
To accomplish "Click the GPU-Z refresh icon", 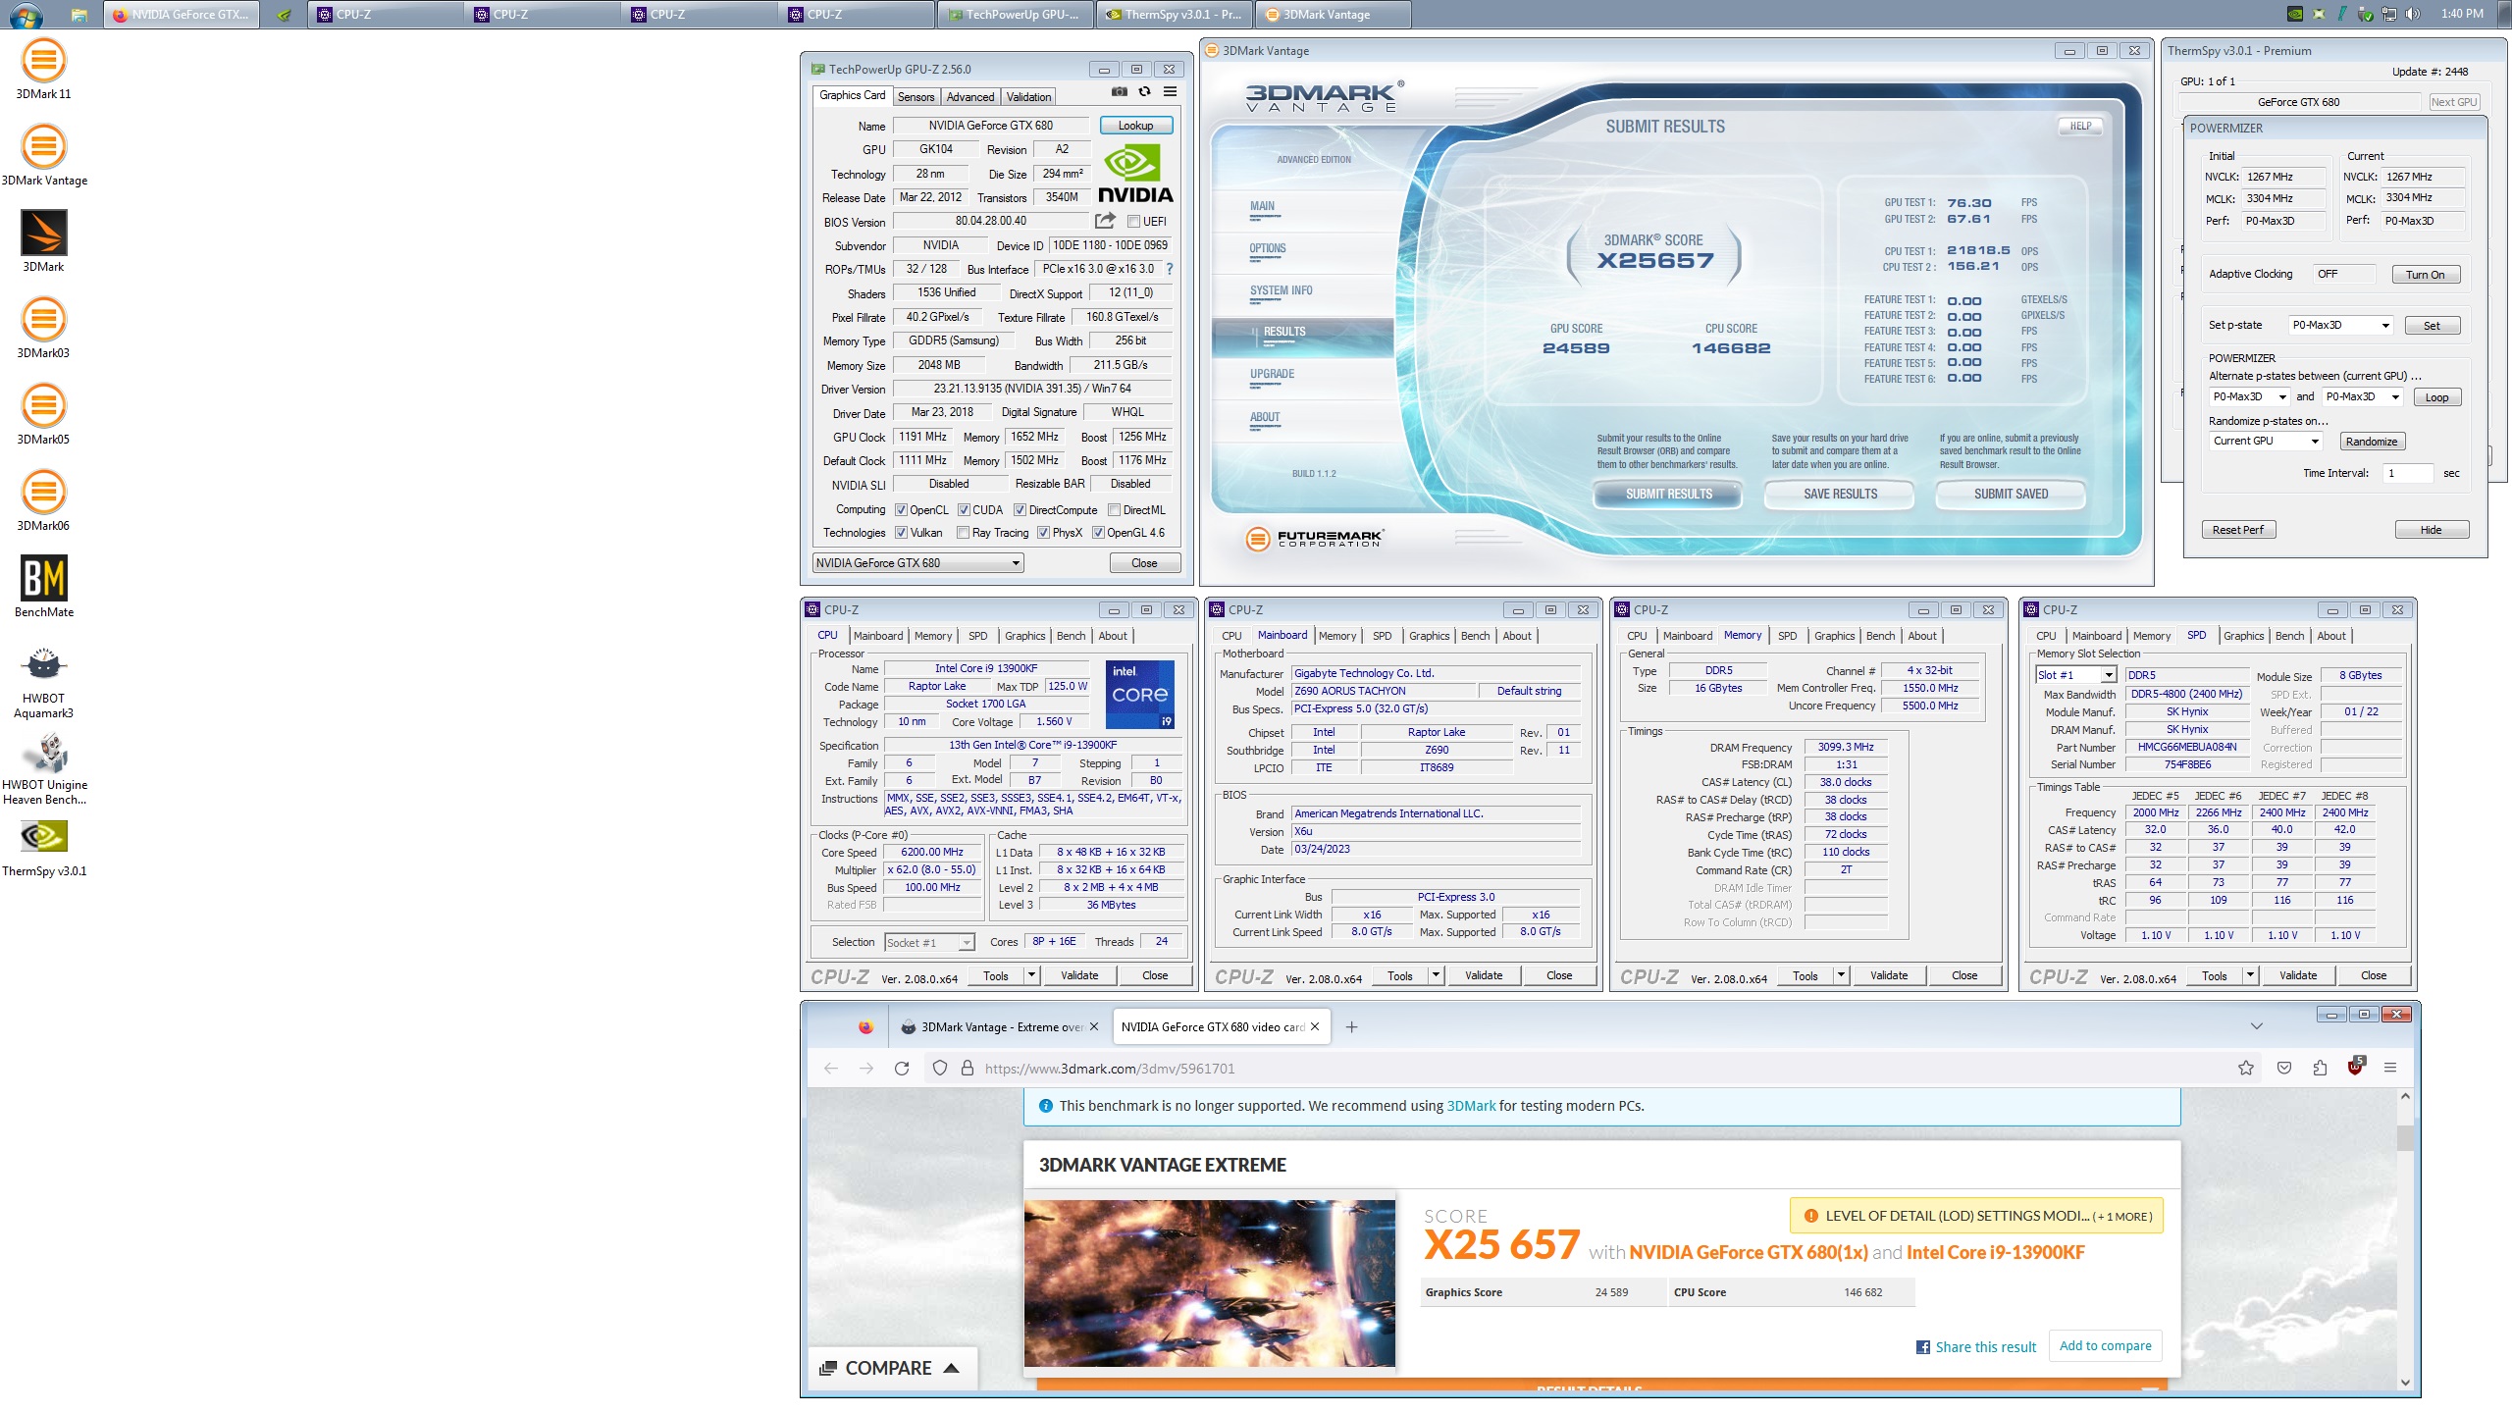I will (x=1144, y=92).
